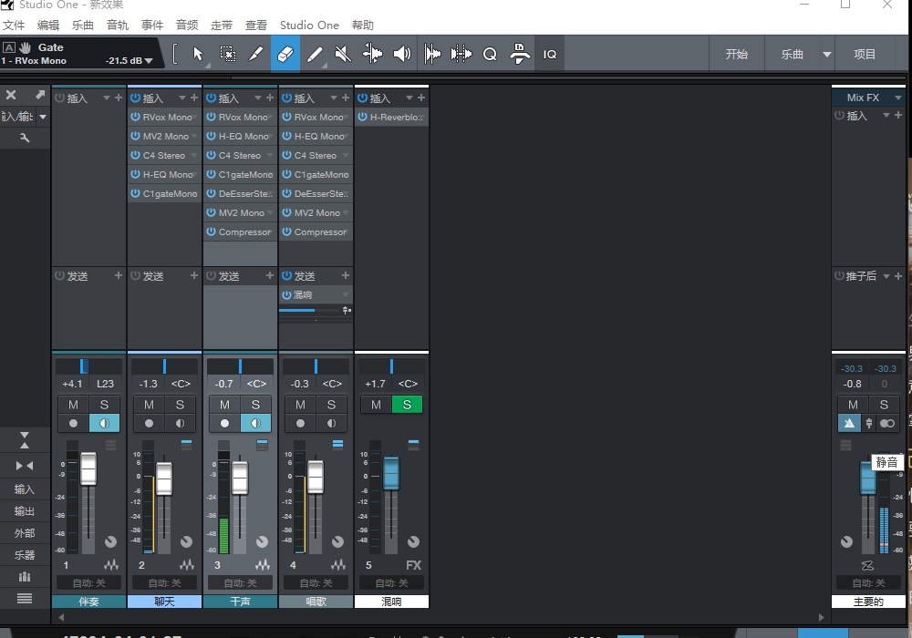Open the instruments bars icon in sidebar
This screenshot has width=912, height=638.
pyautogui.click(x=25, y=576)
